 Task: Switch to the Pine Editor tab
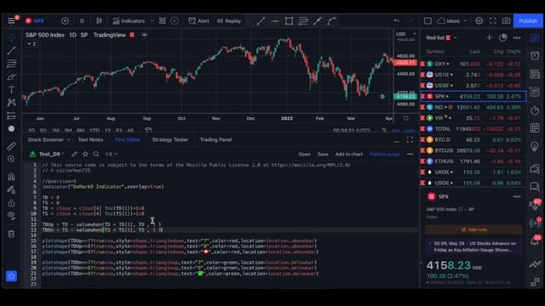tap(128, 139)
